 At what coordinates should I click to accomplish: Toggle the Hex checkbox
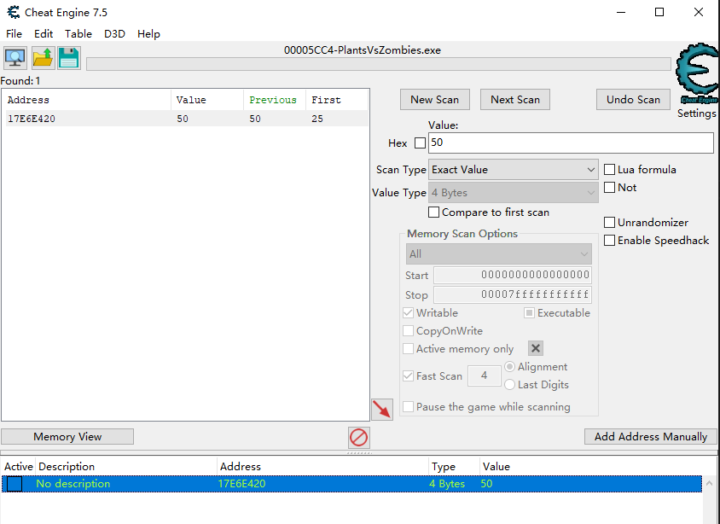[420, 143]
